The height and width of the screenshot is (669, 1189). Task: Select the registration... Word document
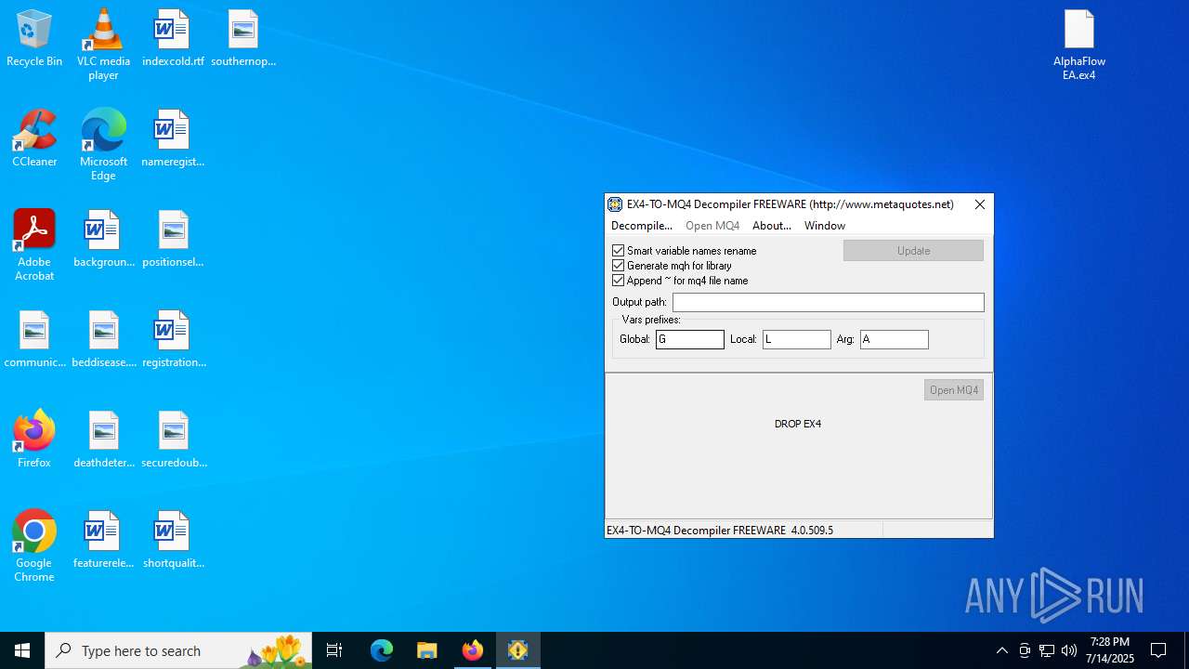(174, 339)
